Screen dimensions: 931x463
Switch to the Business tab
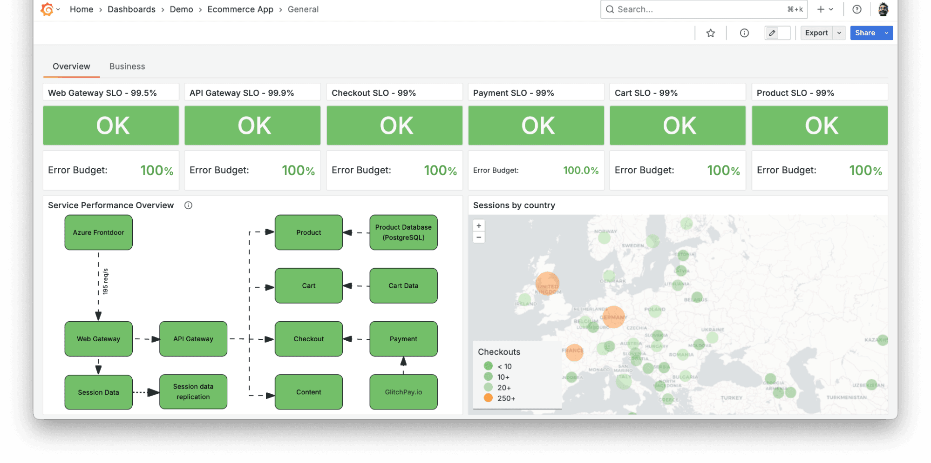pos(127,66)
